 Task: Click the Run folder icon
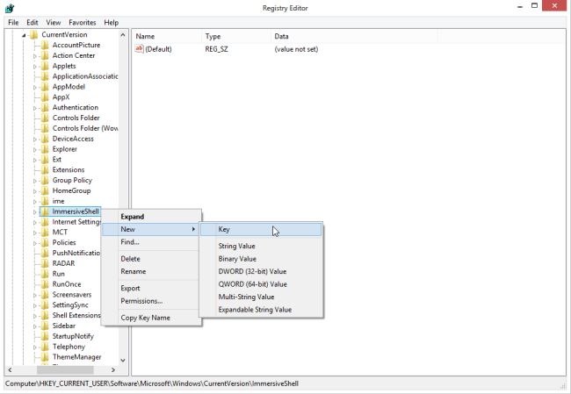coord(45,274)
